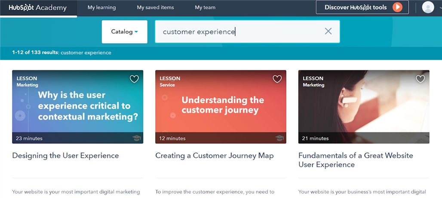
Task: Open account dropdown arrow beside avatar
Action: click(x=440, y=8)
